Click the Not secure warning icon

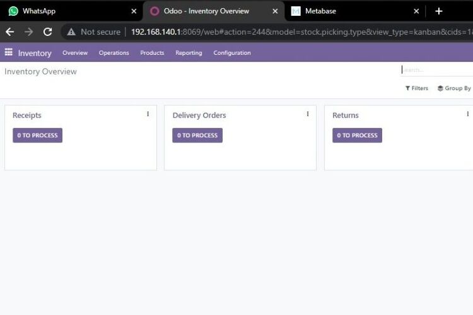tap(71, 31)
